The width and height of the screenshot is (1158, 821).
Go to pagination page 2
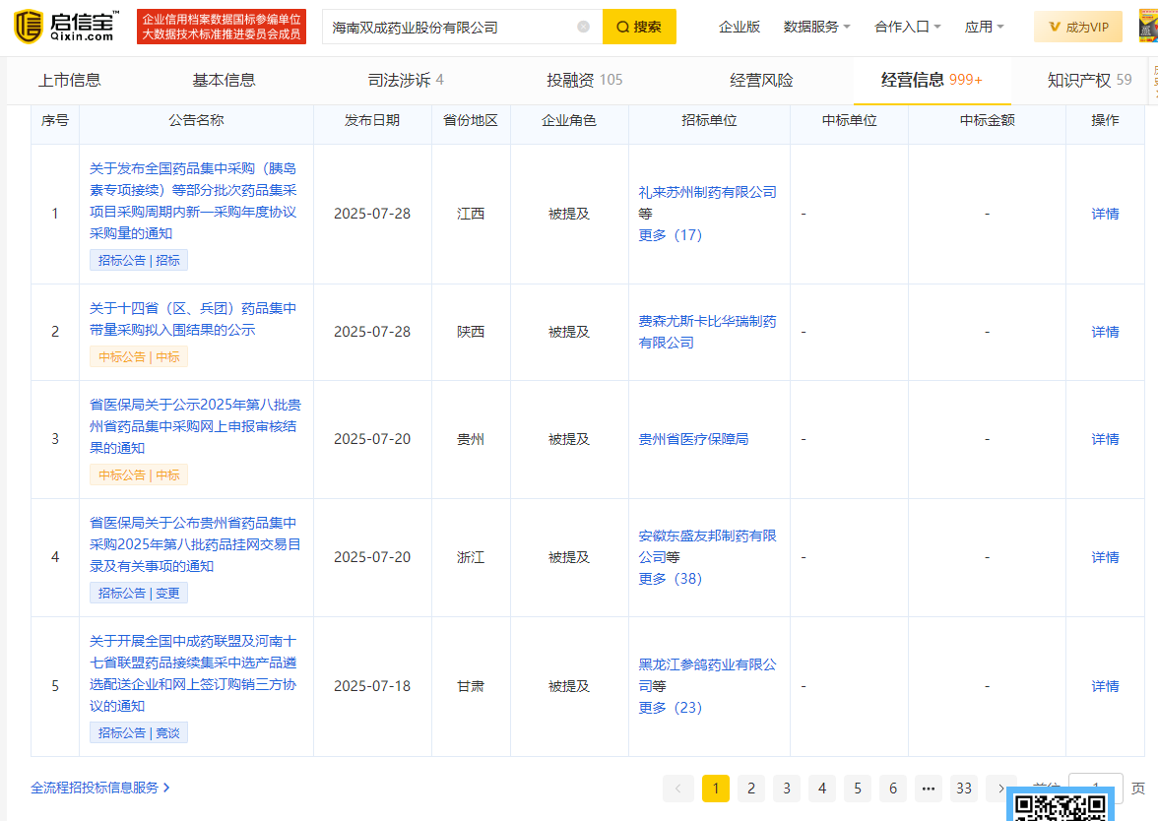(751, 789)
